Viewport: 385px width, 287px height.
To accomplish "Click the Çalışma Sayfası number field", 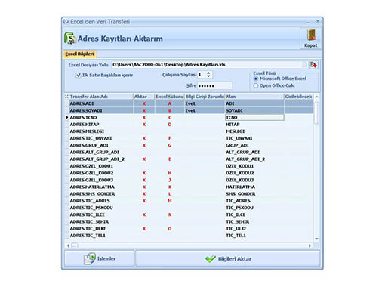I will [x=202, y=75].
